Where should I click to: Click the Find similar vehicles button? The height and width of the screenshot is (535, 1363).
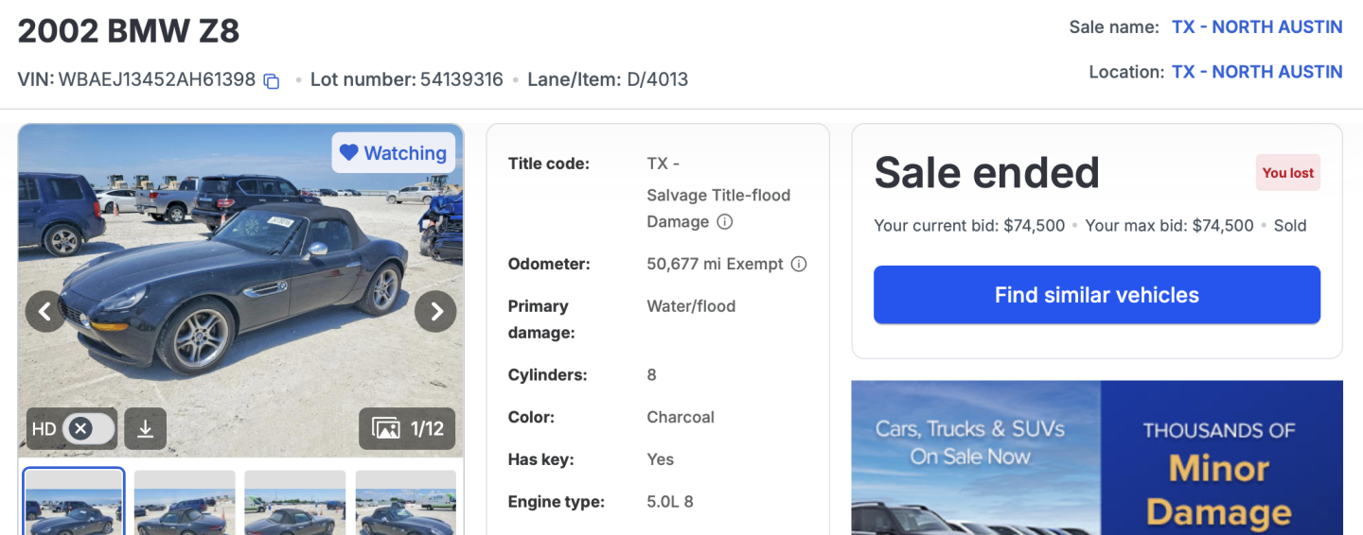tap(1097, 295)
